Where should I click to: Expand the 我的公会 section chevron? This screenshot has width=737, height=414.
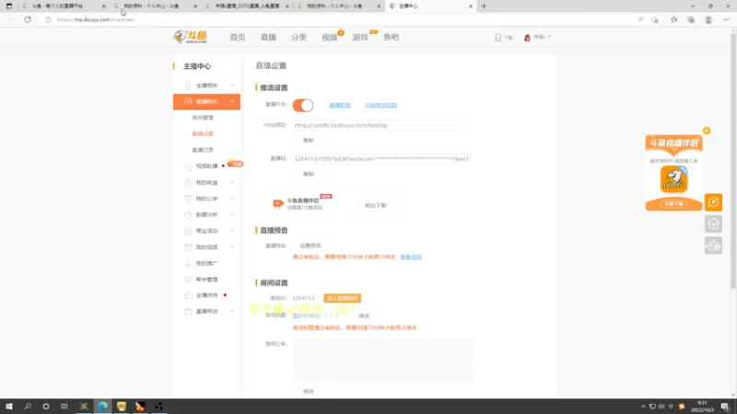tap(232, 199)
